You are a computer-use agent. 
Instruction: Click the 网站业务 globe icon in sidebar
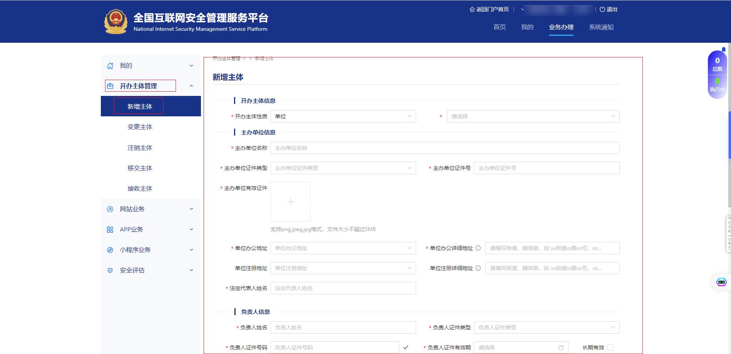(x=110, y=209)
